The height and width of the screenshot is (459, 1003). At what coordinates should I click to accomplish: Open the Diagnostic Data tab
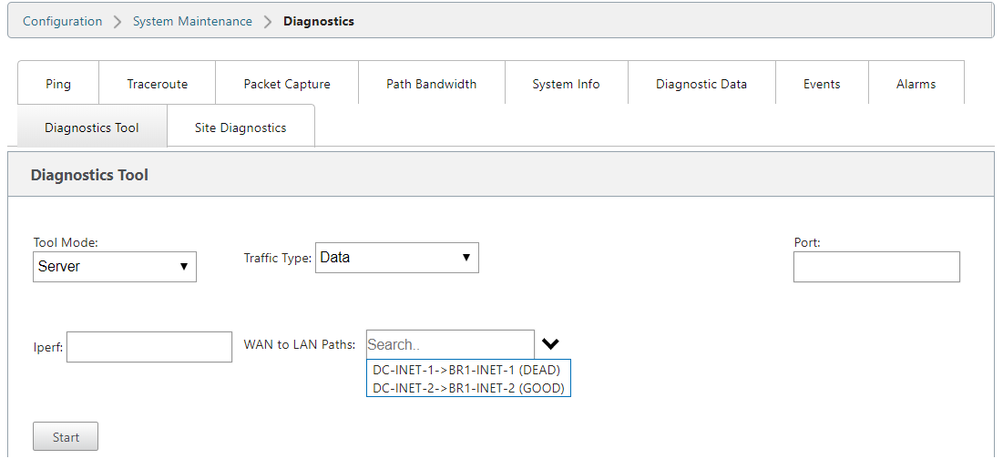(701, 84)
